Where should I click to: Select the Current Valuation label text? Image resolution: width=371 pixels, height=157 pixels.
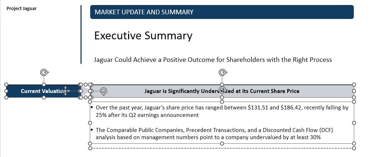39,91
